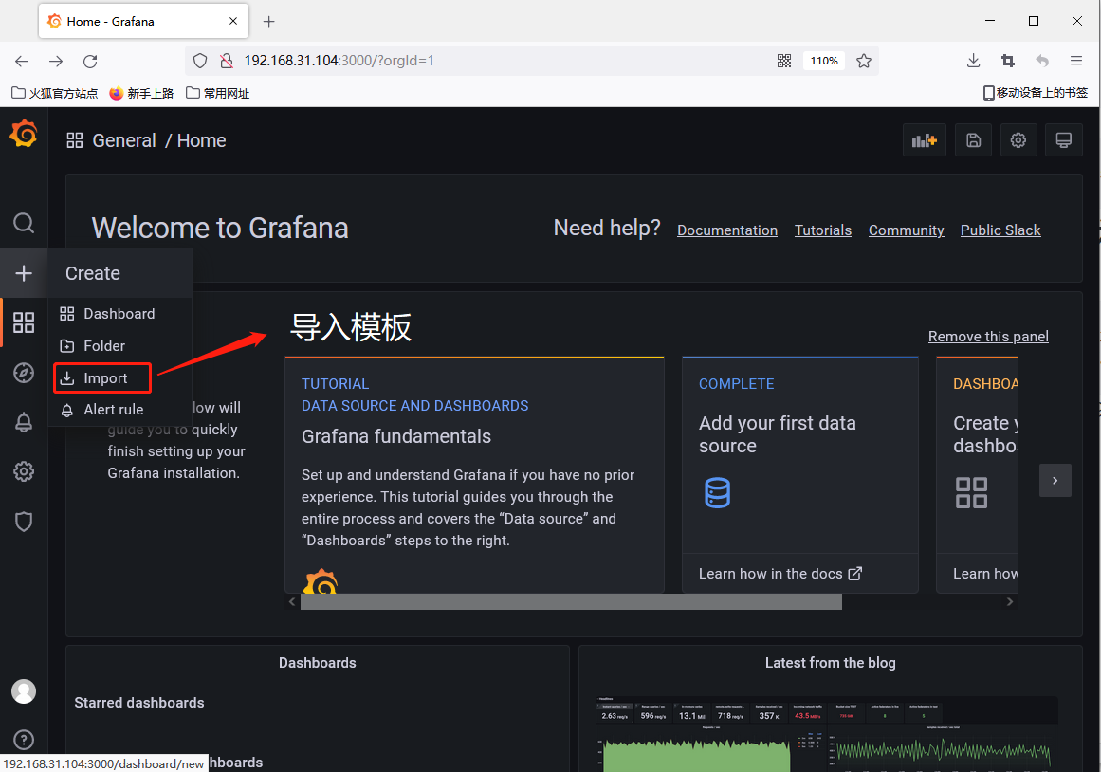Open the Server Admin shield icon
The width and height of the screenshot is (1101, 772).
tap(24, 521)
